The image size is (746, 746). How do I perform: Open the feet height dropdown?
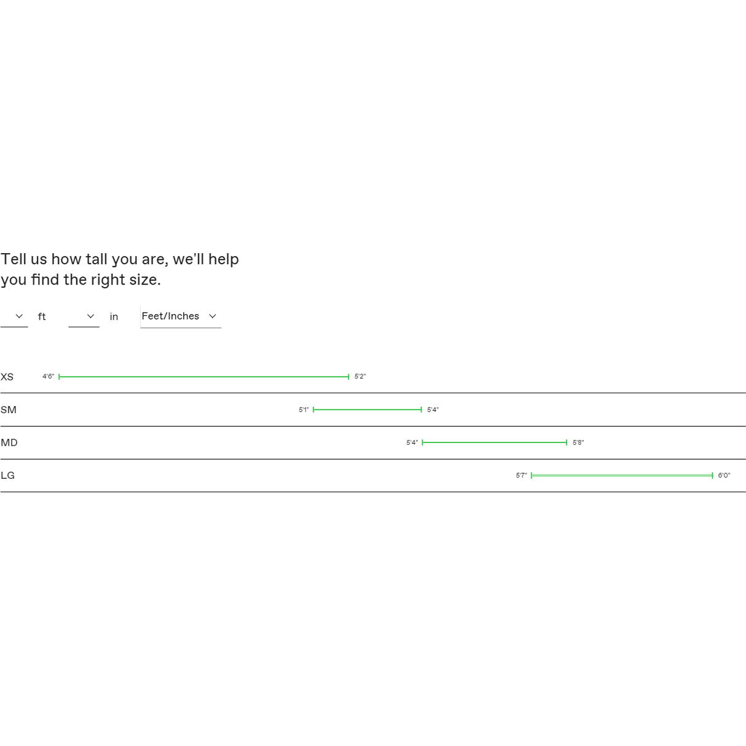pos(14,316)
